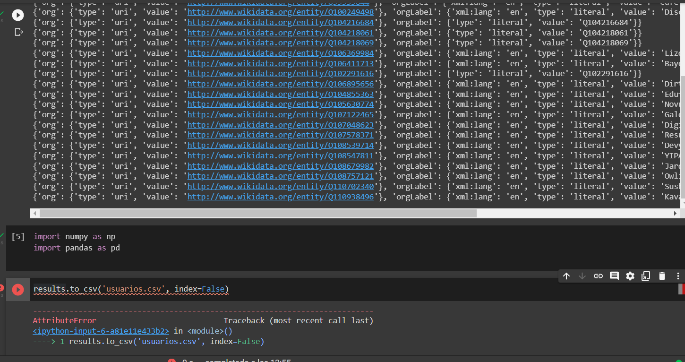Open the Wikidata entity Q108757121 link
The width and height of the screenshot is (685, 362).
pos(281,176)
